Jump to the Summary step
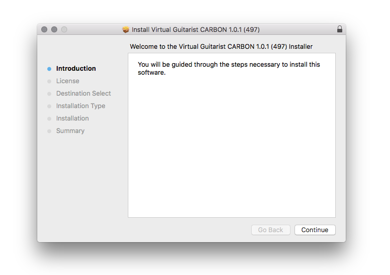Viewport: 390px width, 275px height. [x=70, y=131]
